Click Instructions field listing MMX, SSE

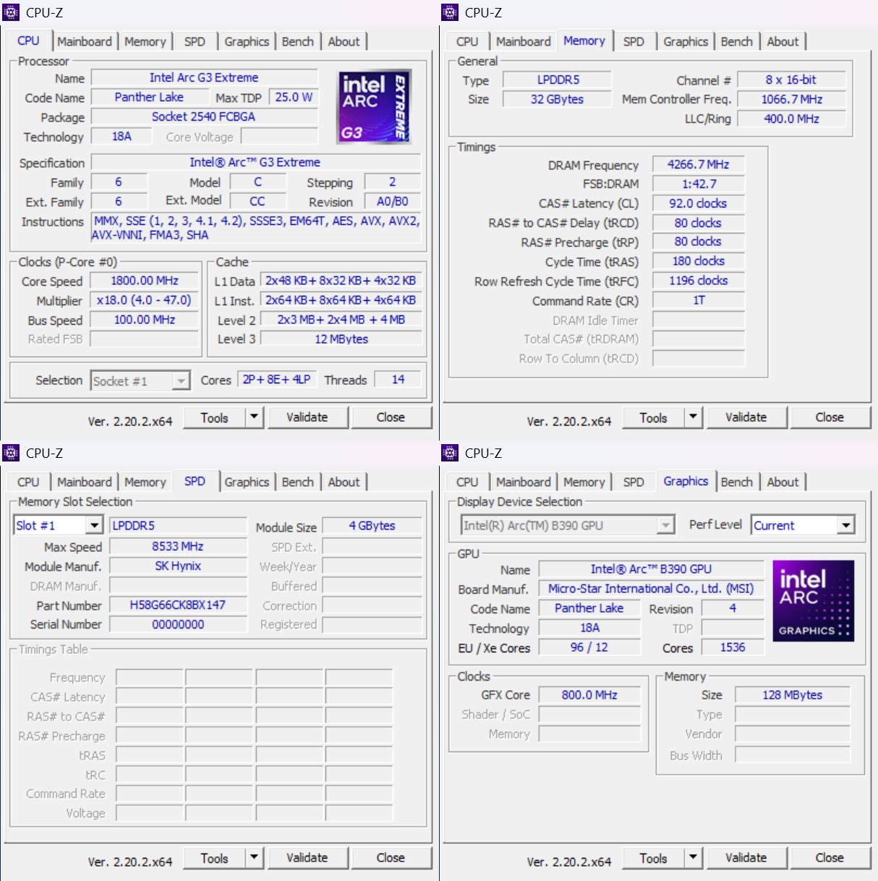[x=256, y=228]
